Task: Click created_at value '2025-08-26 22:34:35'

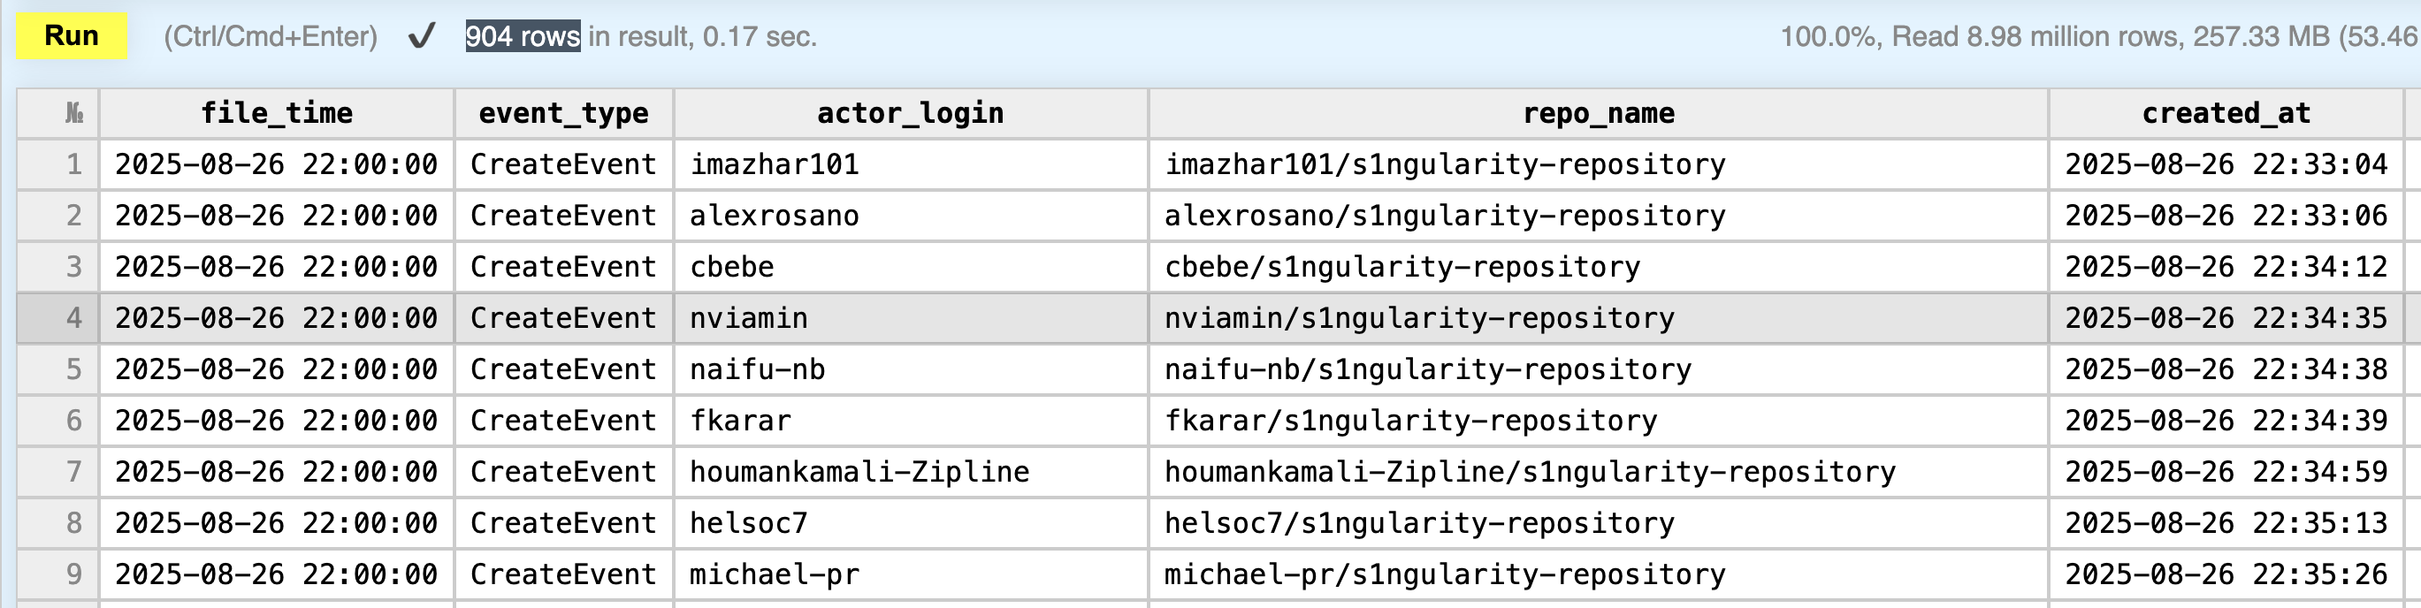Action: click(2226, 318)
